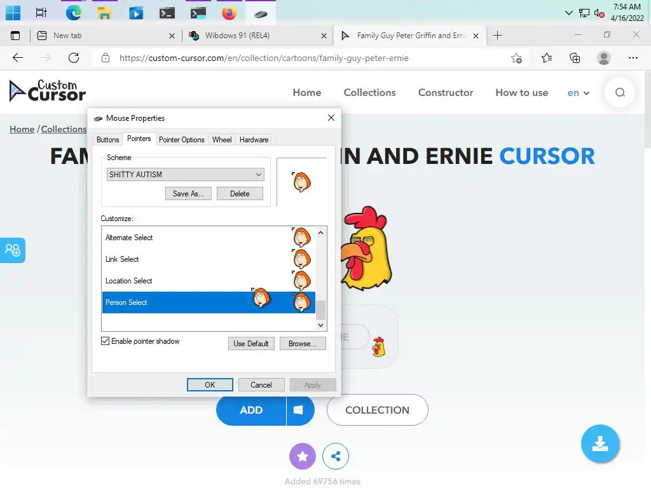Expand the Scheme dropdown
651x488 pixels.
click(x=185, y=175)
